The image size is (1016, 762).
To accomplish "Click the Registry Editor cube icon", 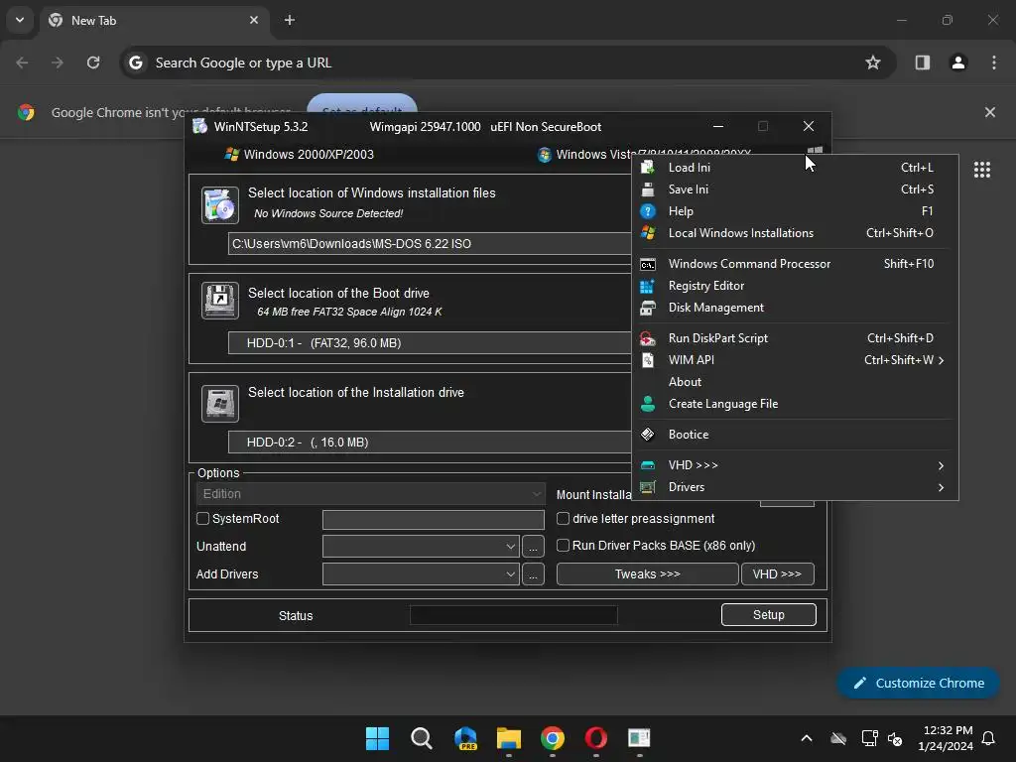I will [647, 286].
